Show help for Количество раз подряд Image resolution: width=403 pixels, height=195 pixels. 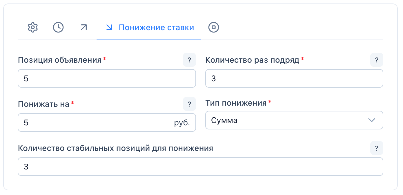[377, 60]
